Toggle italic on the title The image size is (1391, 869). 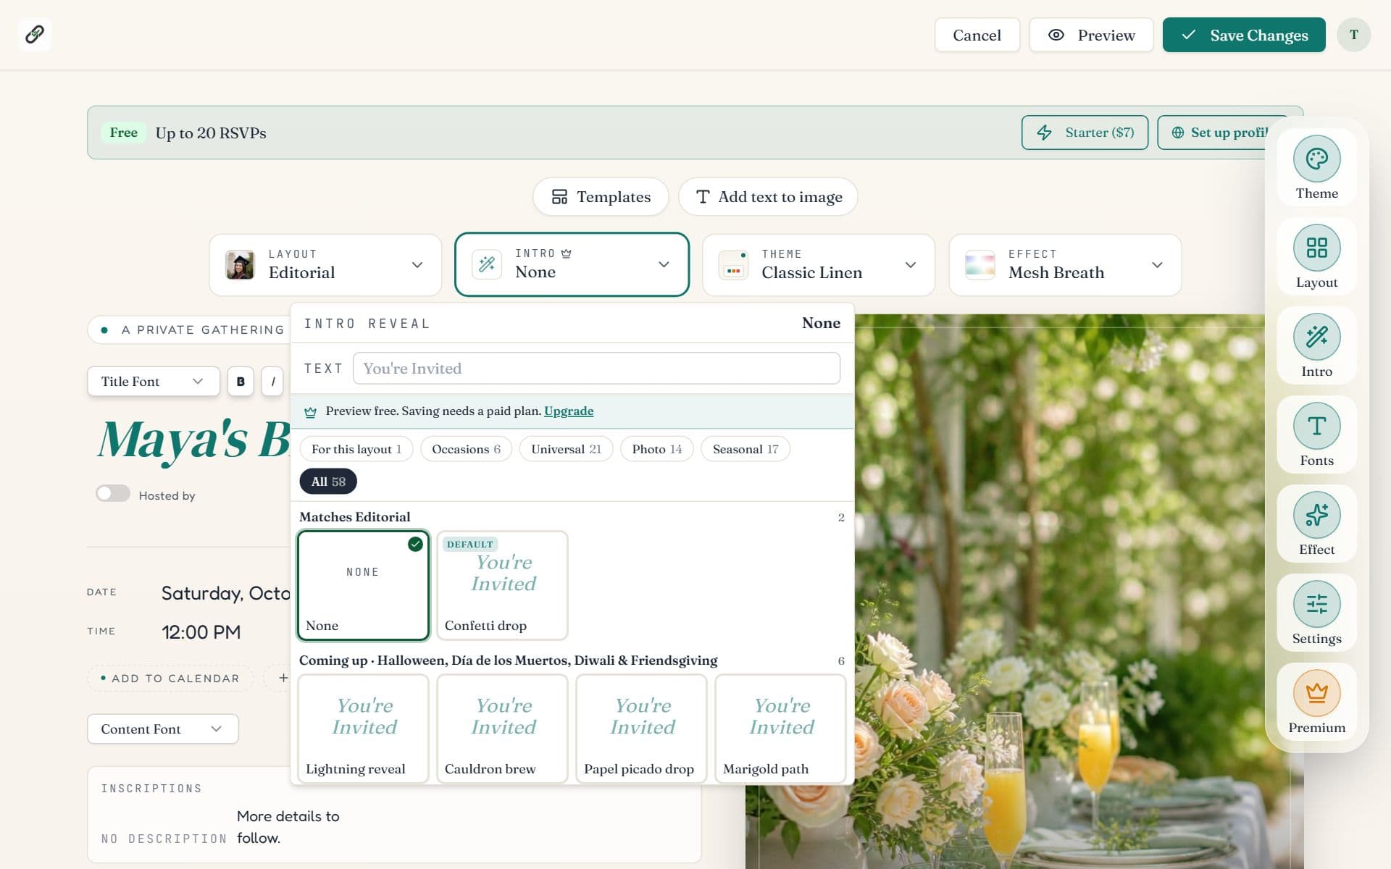pyautogui.click(x=272, y=382)
